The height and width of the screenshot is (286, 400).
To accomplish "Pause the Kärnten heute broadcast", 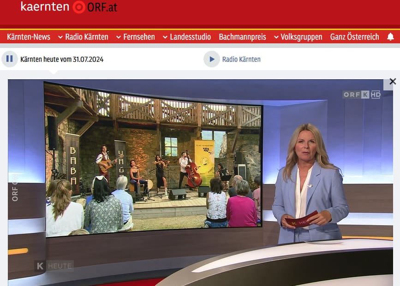I will tap(9, 59).
